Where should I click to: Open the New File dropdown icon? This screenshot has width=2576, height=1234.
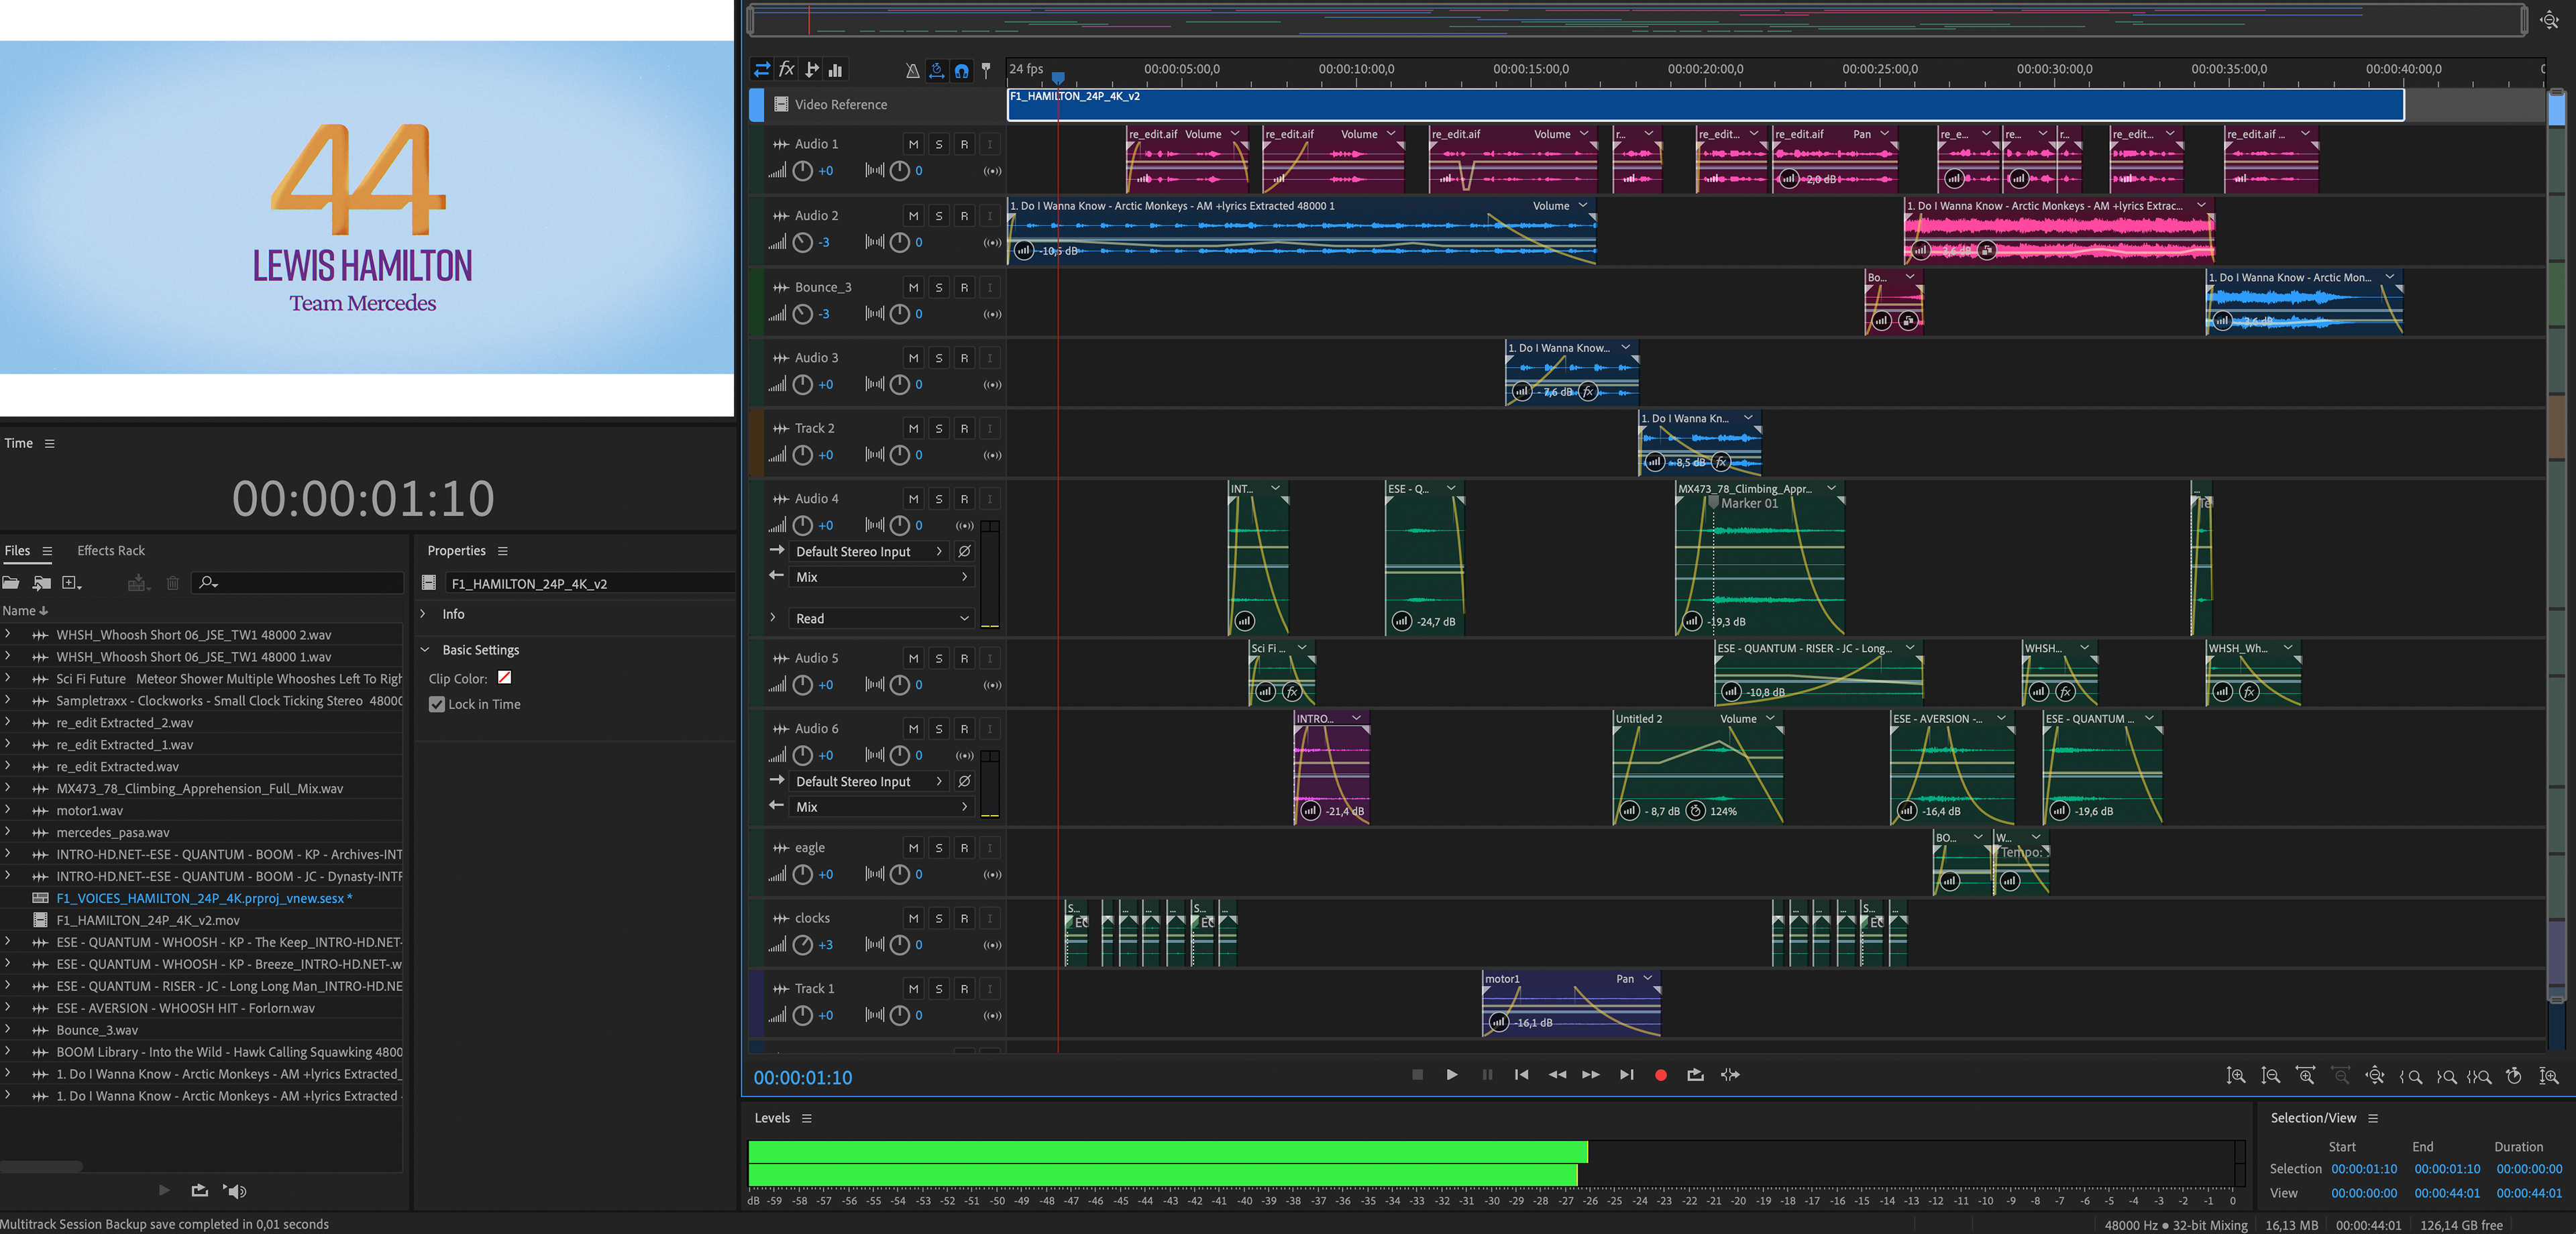click(72, 582)
